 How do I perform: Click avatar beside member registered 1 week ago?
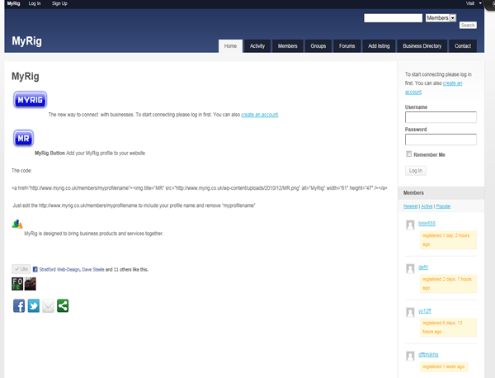pos(410,356)
